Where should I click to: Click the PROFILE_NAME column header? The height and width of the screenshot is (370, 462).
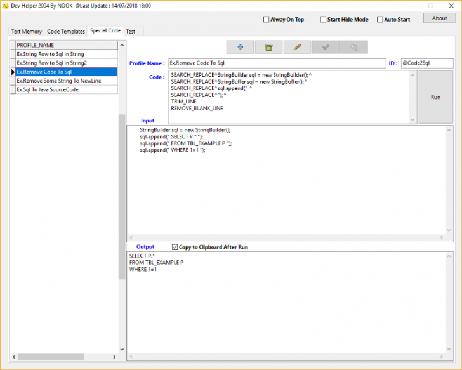[67, 45]
